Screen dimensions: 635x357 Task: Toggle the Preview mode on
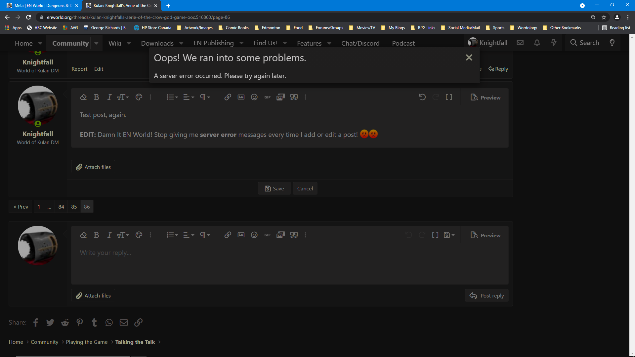pos(486,97)
